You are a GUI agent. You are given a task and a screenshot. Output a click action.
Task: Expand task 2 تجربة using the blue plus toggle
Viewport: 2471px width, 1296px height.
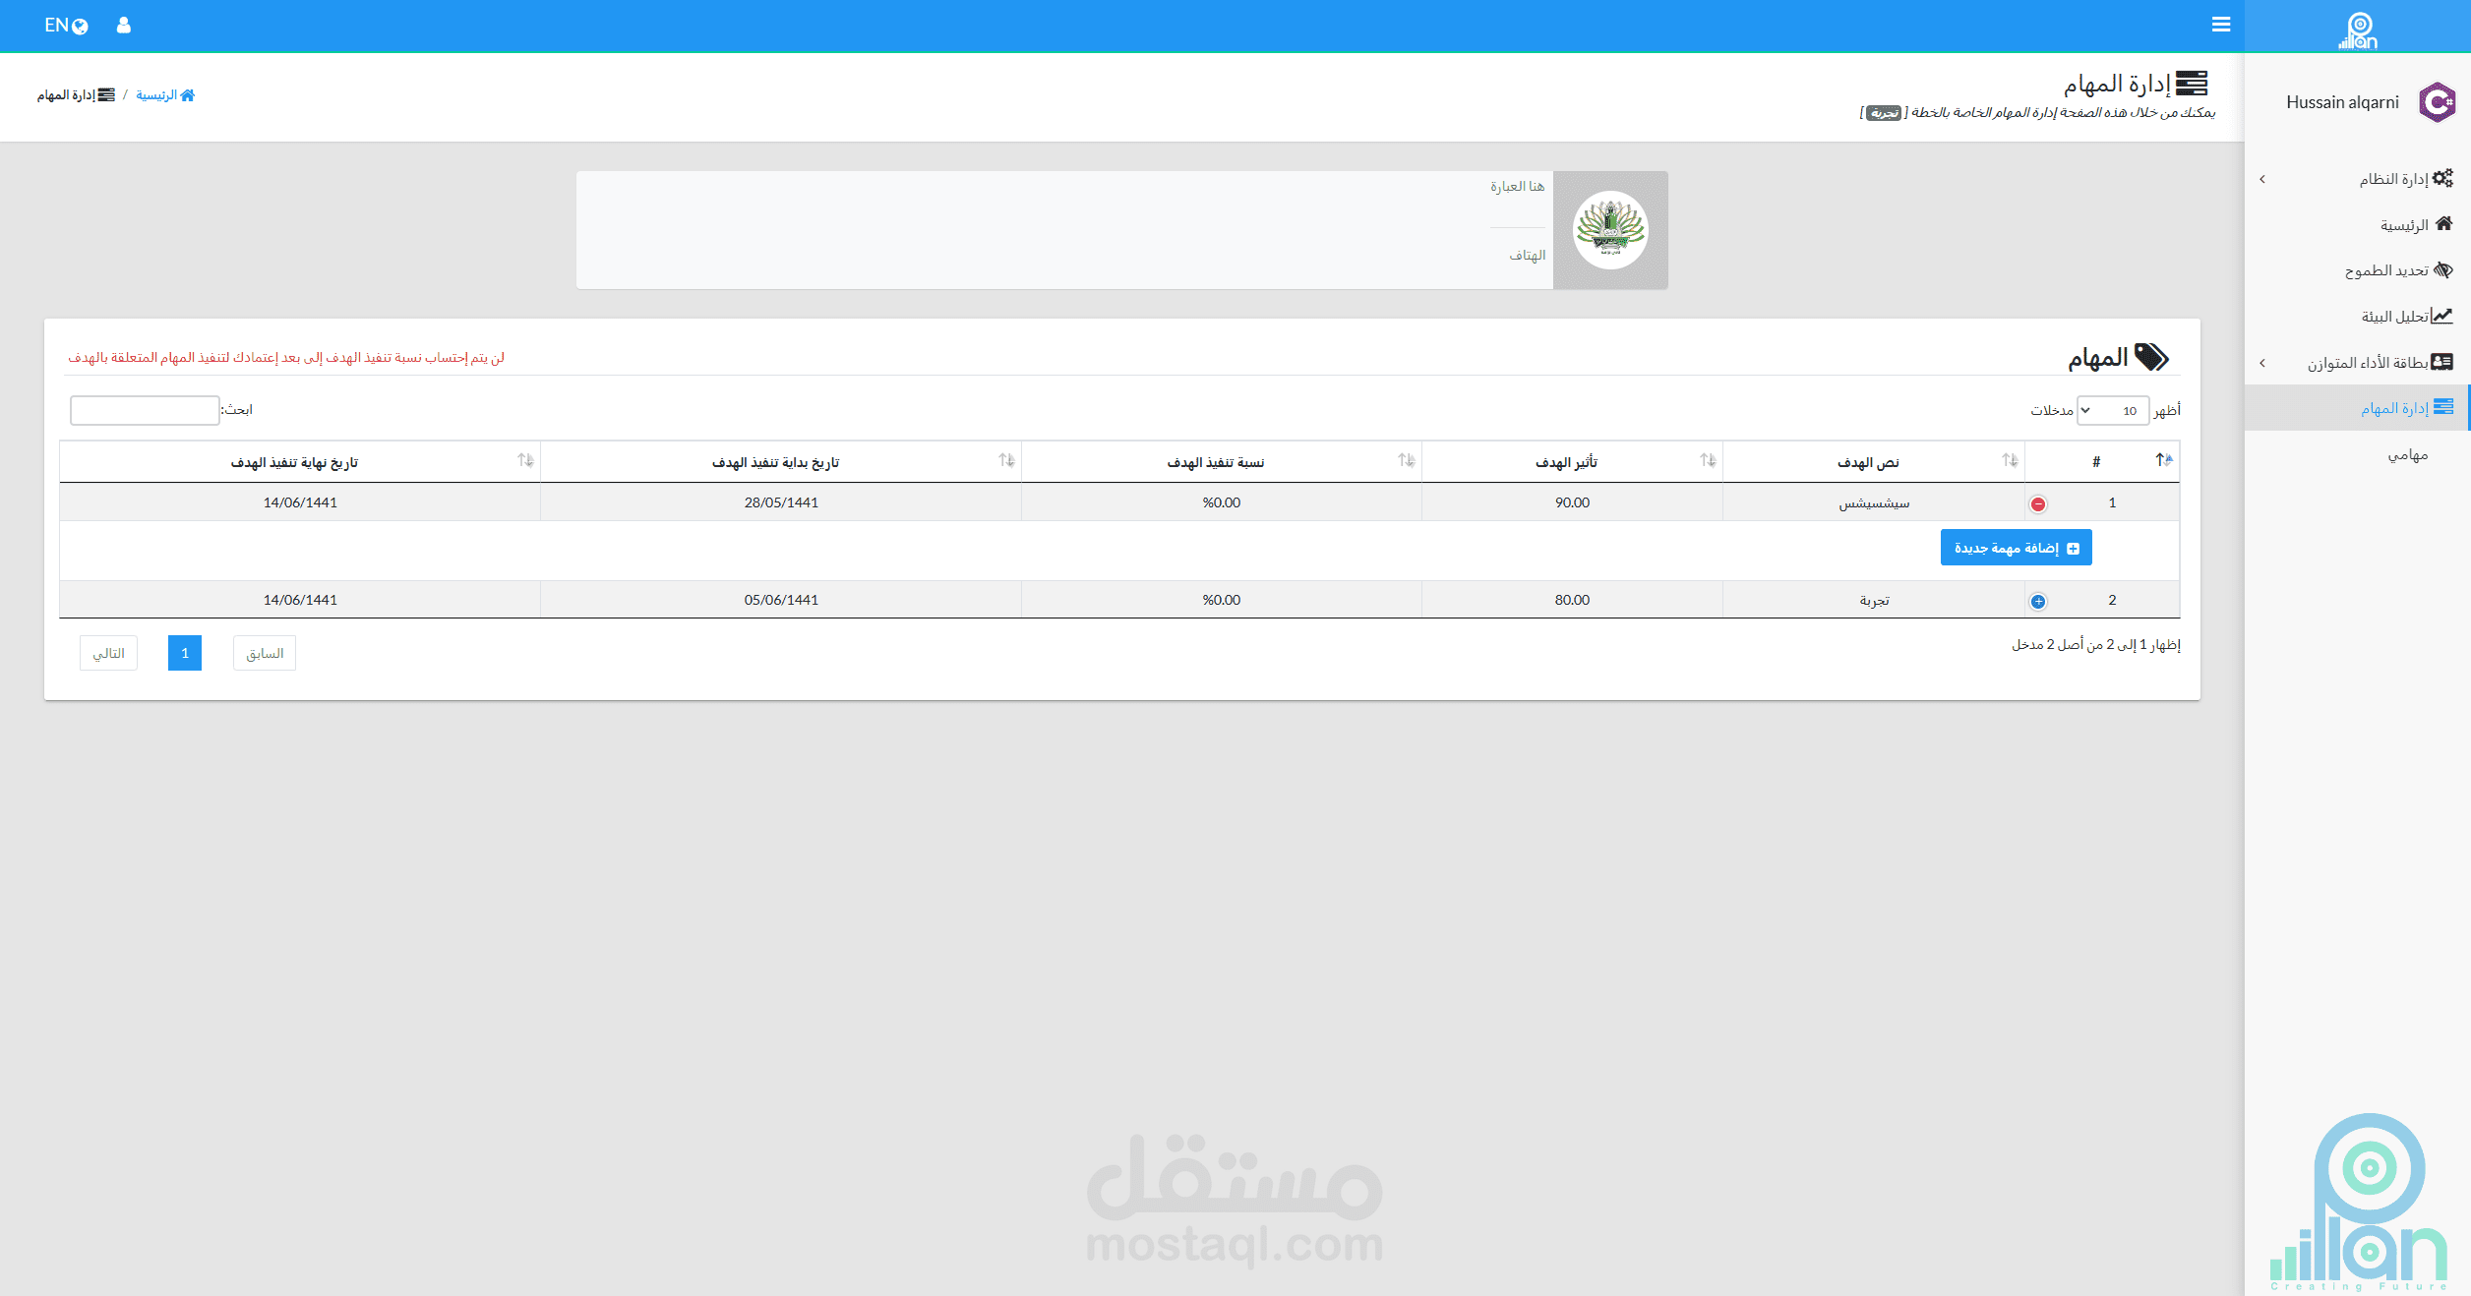(x=2039, y=600)
